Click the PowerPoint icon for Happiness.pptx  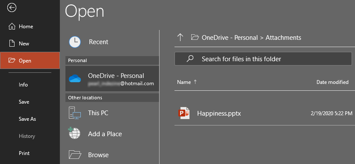click(x=184, y=113)
